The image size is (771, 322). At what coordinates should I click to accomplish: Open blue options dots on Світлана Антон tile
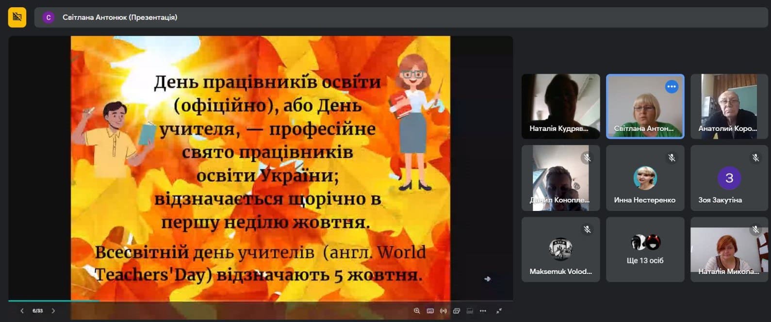point(672,87)
